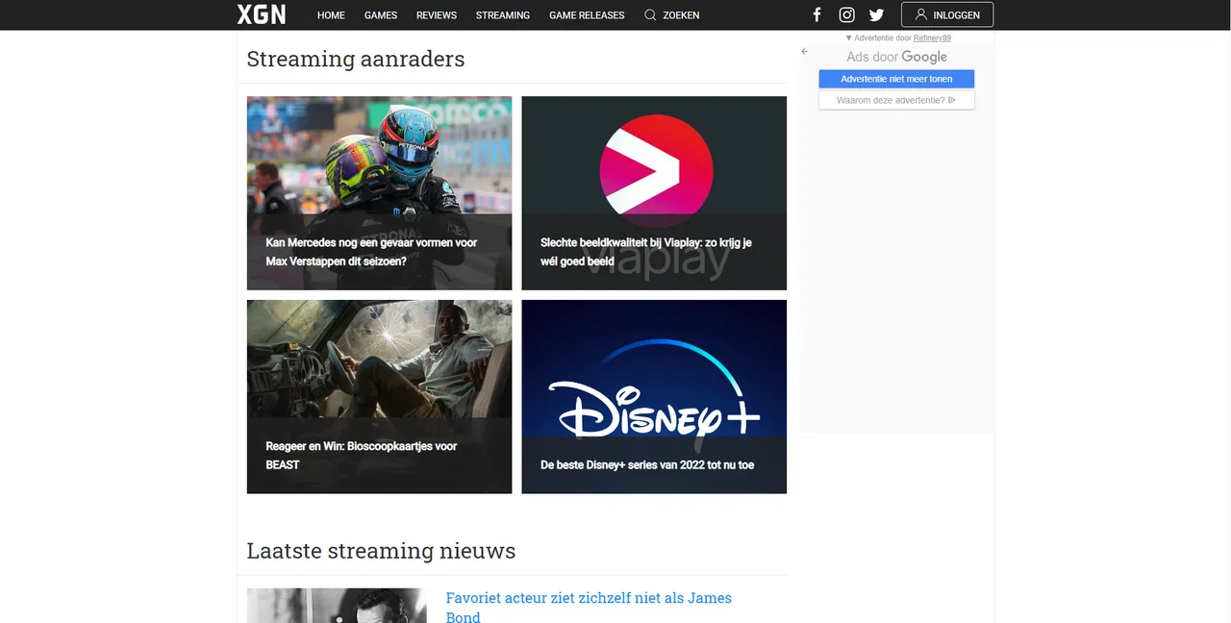Click 'Slechte beeldkwaliteit bij Viaplay' headline
This screenshot has height=623, width=1231.
click(x=646, y=252)
